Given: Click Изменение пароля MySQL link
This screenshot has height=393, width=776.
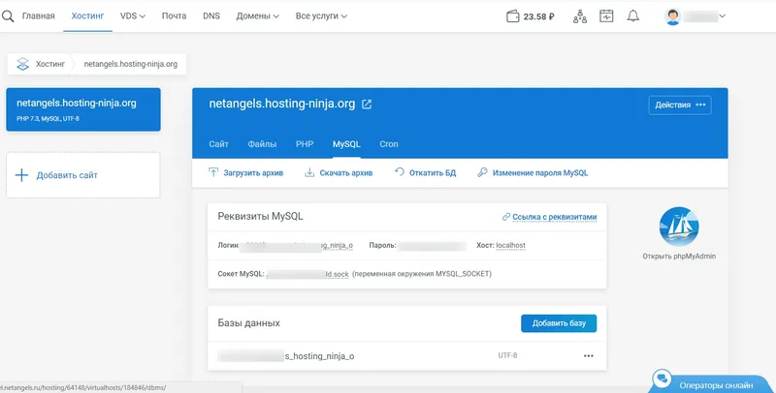Looking at the screenshot, I should 540,173.
